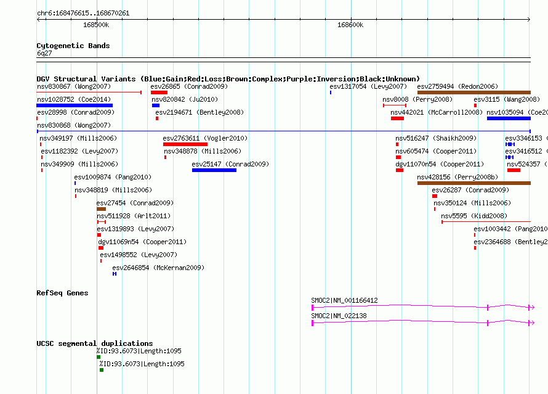This screenshot has height=394, width=548.
Task: Click the esv1498552 (Levy2007) label
Action: click(139, 255)
